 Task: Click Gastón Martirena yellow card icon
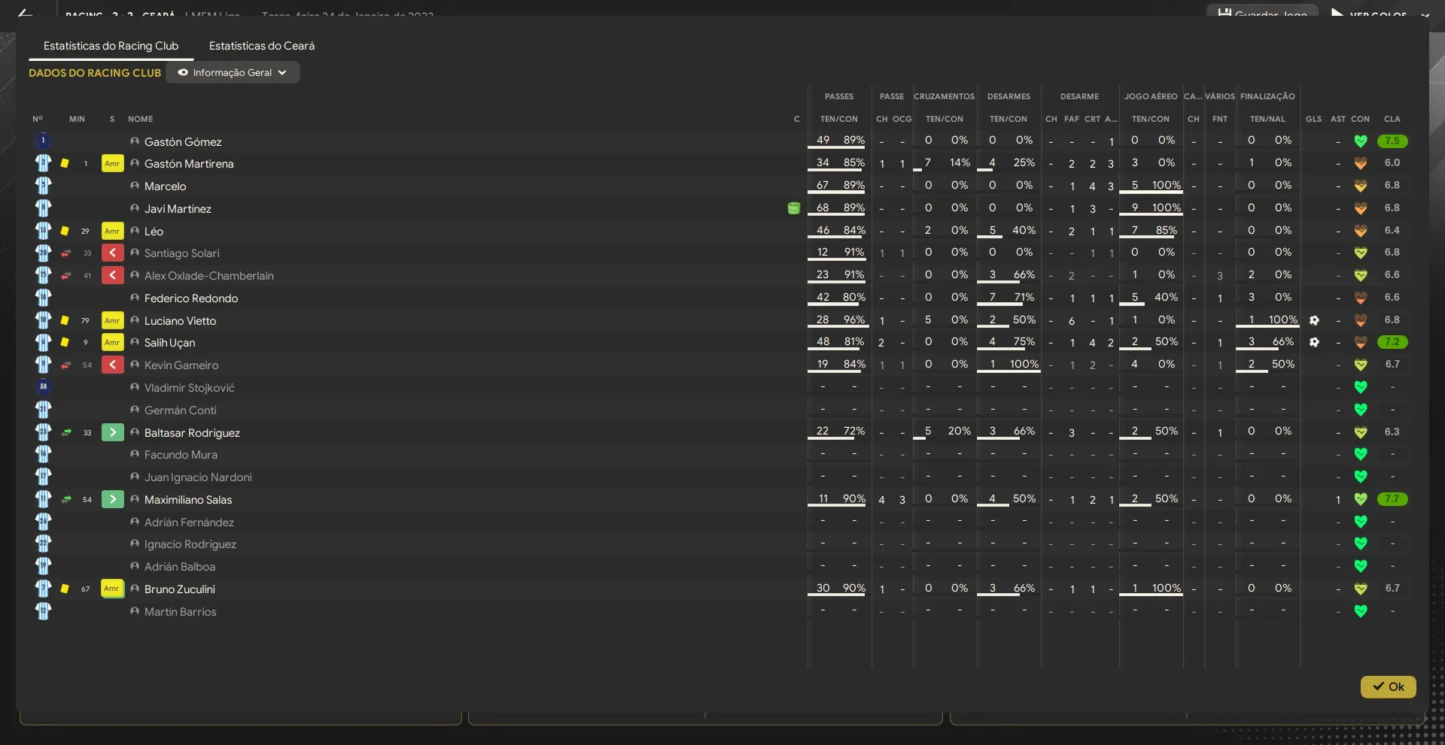[x=65, y=163]
